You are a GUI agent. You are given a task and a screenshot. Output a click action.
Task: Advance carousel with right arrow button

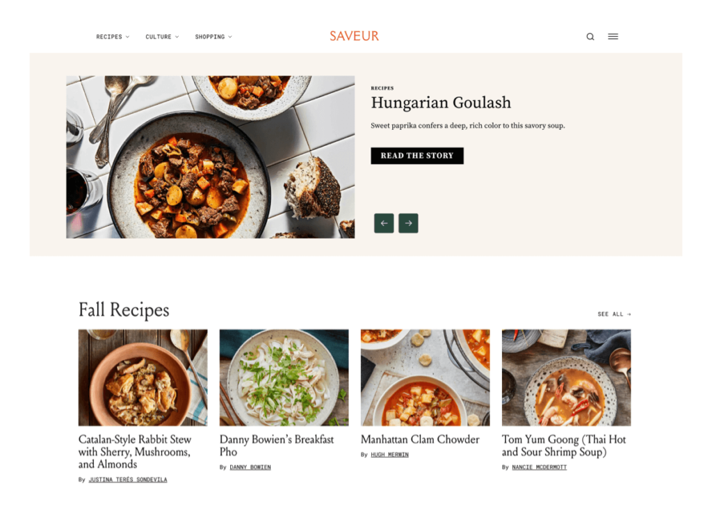[x=408, y=223]
